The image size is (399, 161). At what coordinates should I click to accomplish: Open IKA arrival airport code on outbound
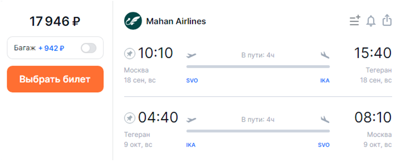pyautogui.click(x=325, y=81)
